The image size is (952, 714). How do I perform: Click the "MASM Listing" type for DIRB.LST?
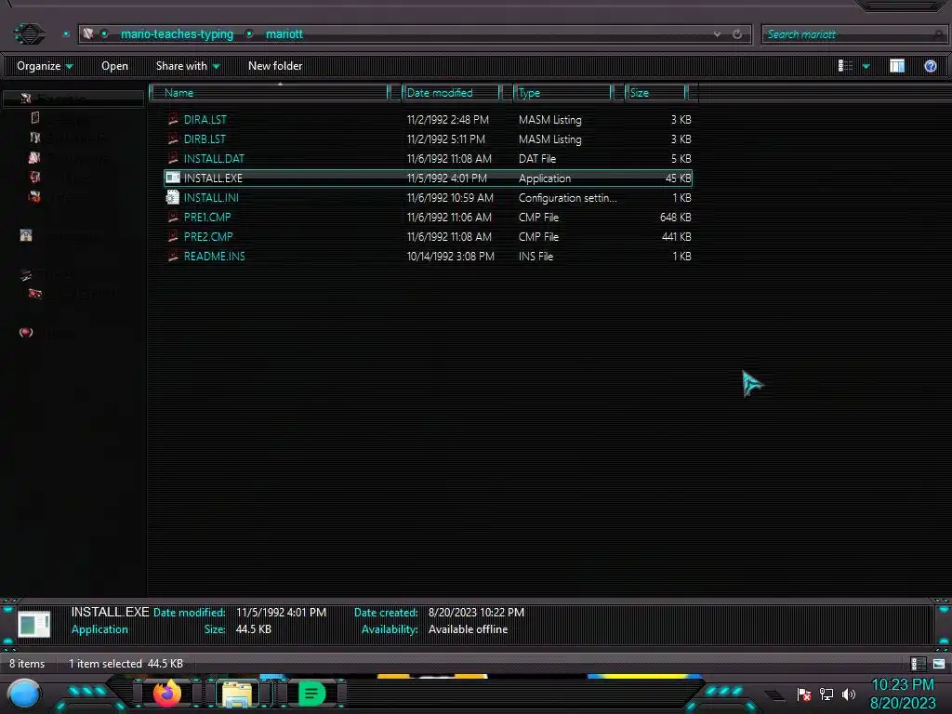pyautogui.click(x=550, y=139)
